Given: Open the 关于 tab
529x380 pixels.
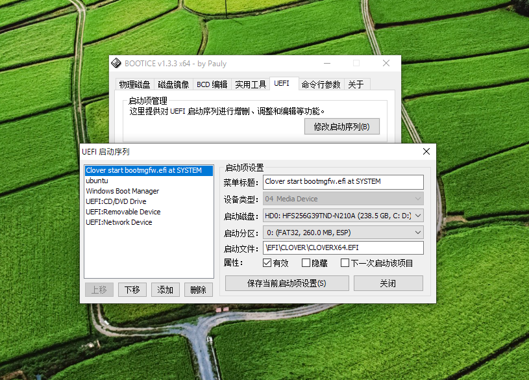Looking at the screenshot, I should coord(356,84).
